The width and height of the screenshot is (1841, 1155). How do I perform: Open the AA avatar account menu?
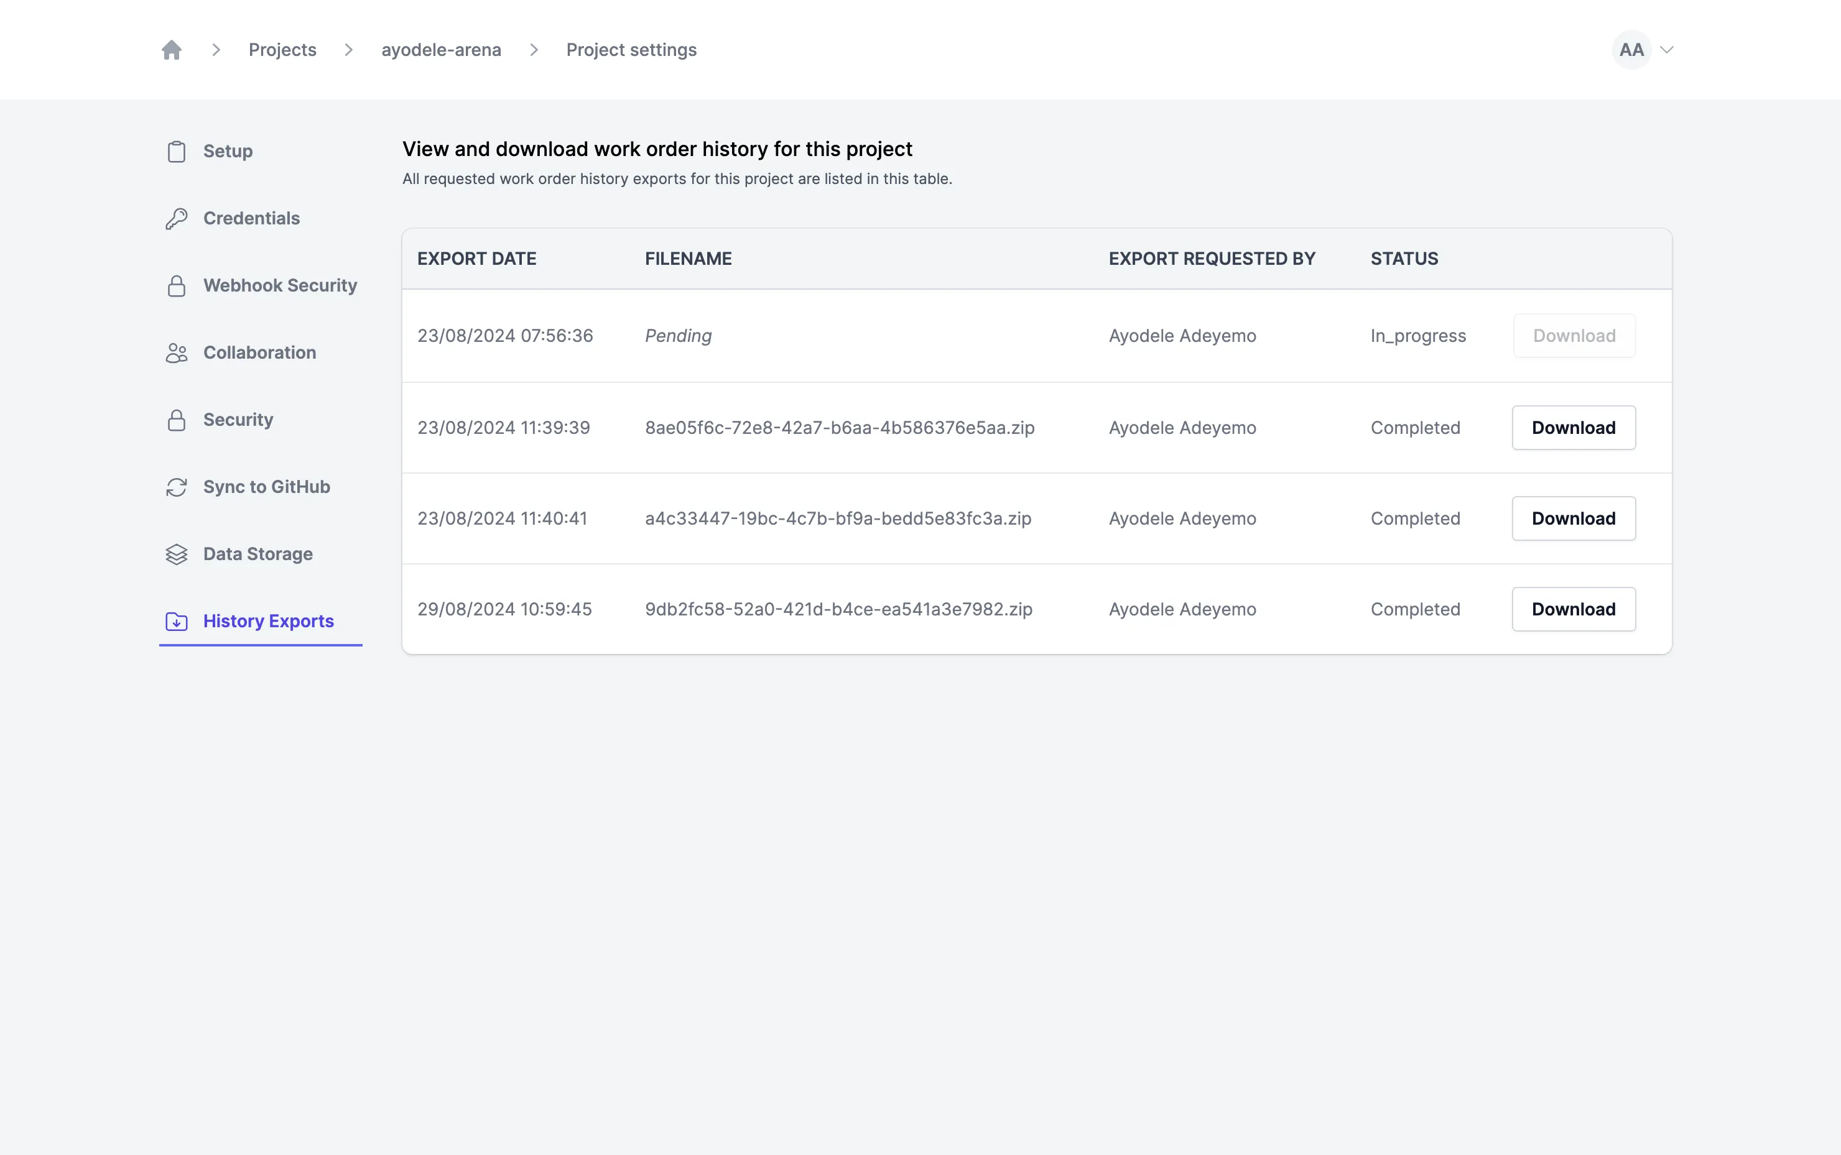pos(1631,50)
